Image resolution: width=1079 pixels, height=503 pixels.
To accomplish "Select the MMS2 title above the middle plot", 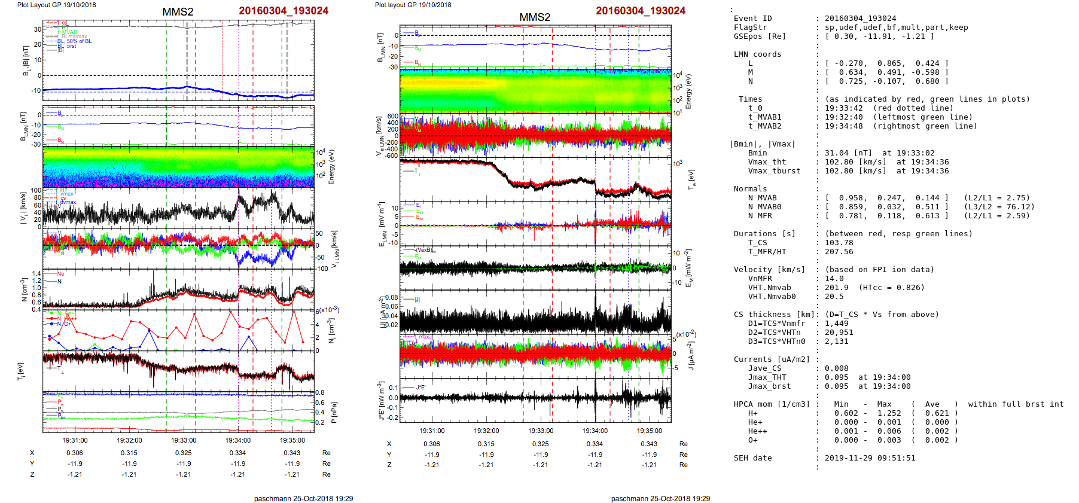I will point(535,17).
